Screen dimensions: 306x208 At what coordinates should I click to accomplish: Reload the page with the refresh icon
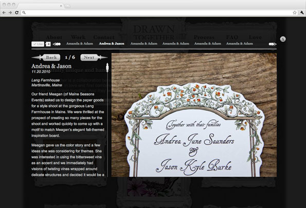click(17, 13)
